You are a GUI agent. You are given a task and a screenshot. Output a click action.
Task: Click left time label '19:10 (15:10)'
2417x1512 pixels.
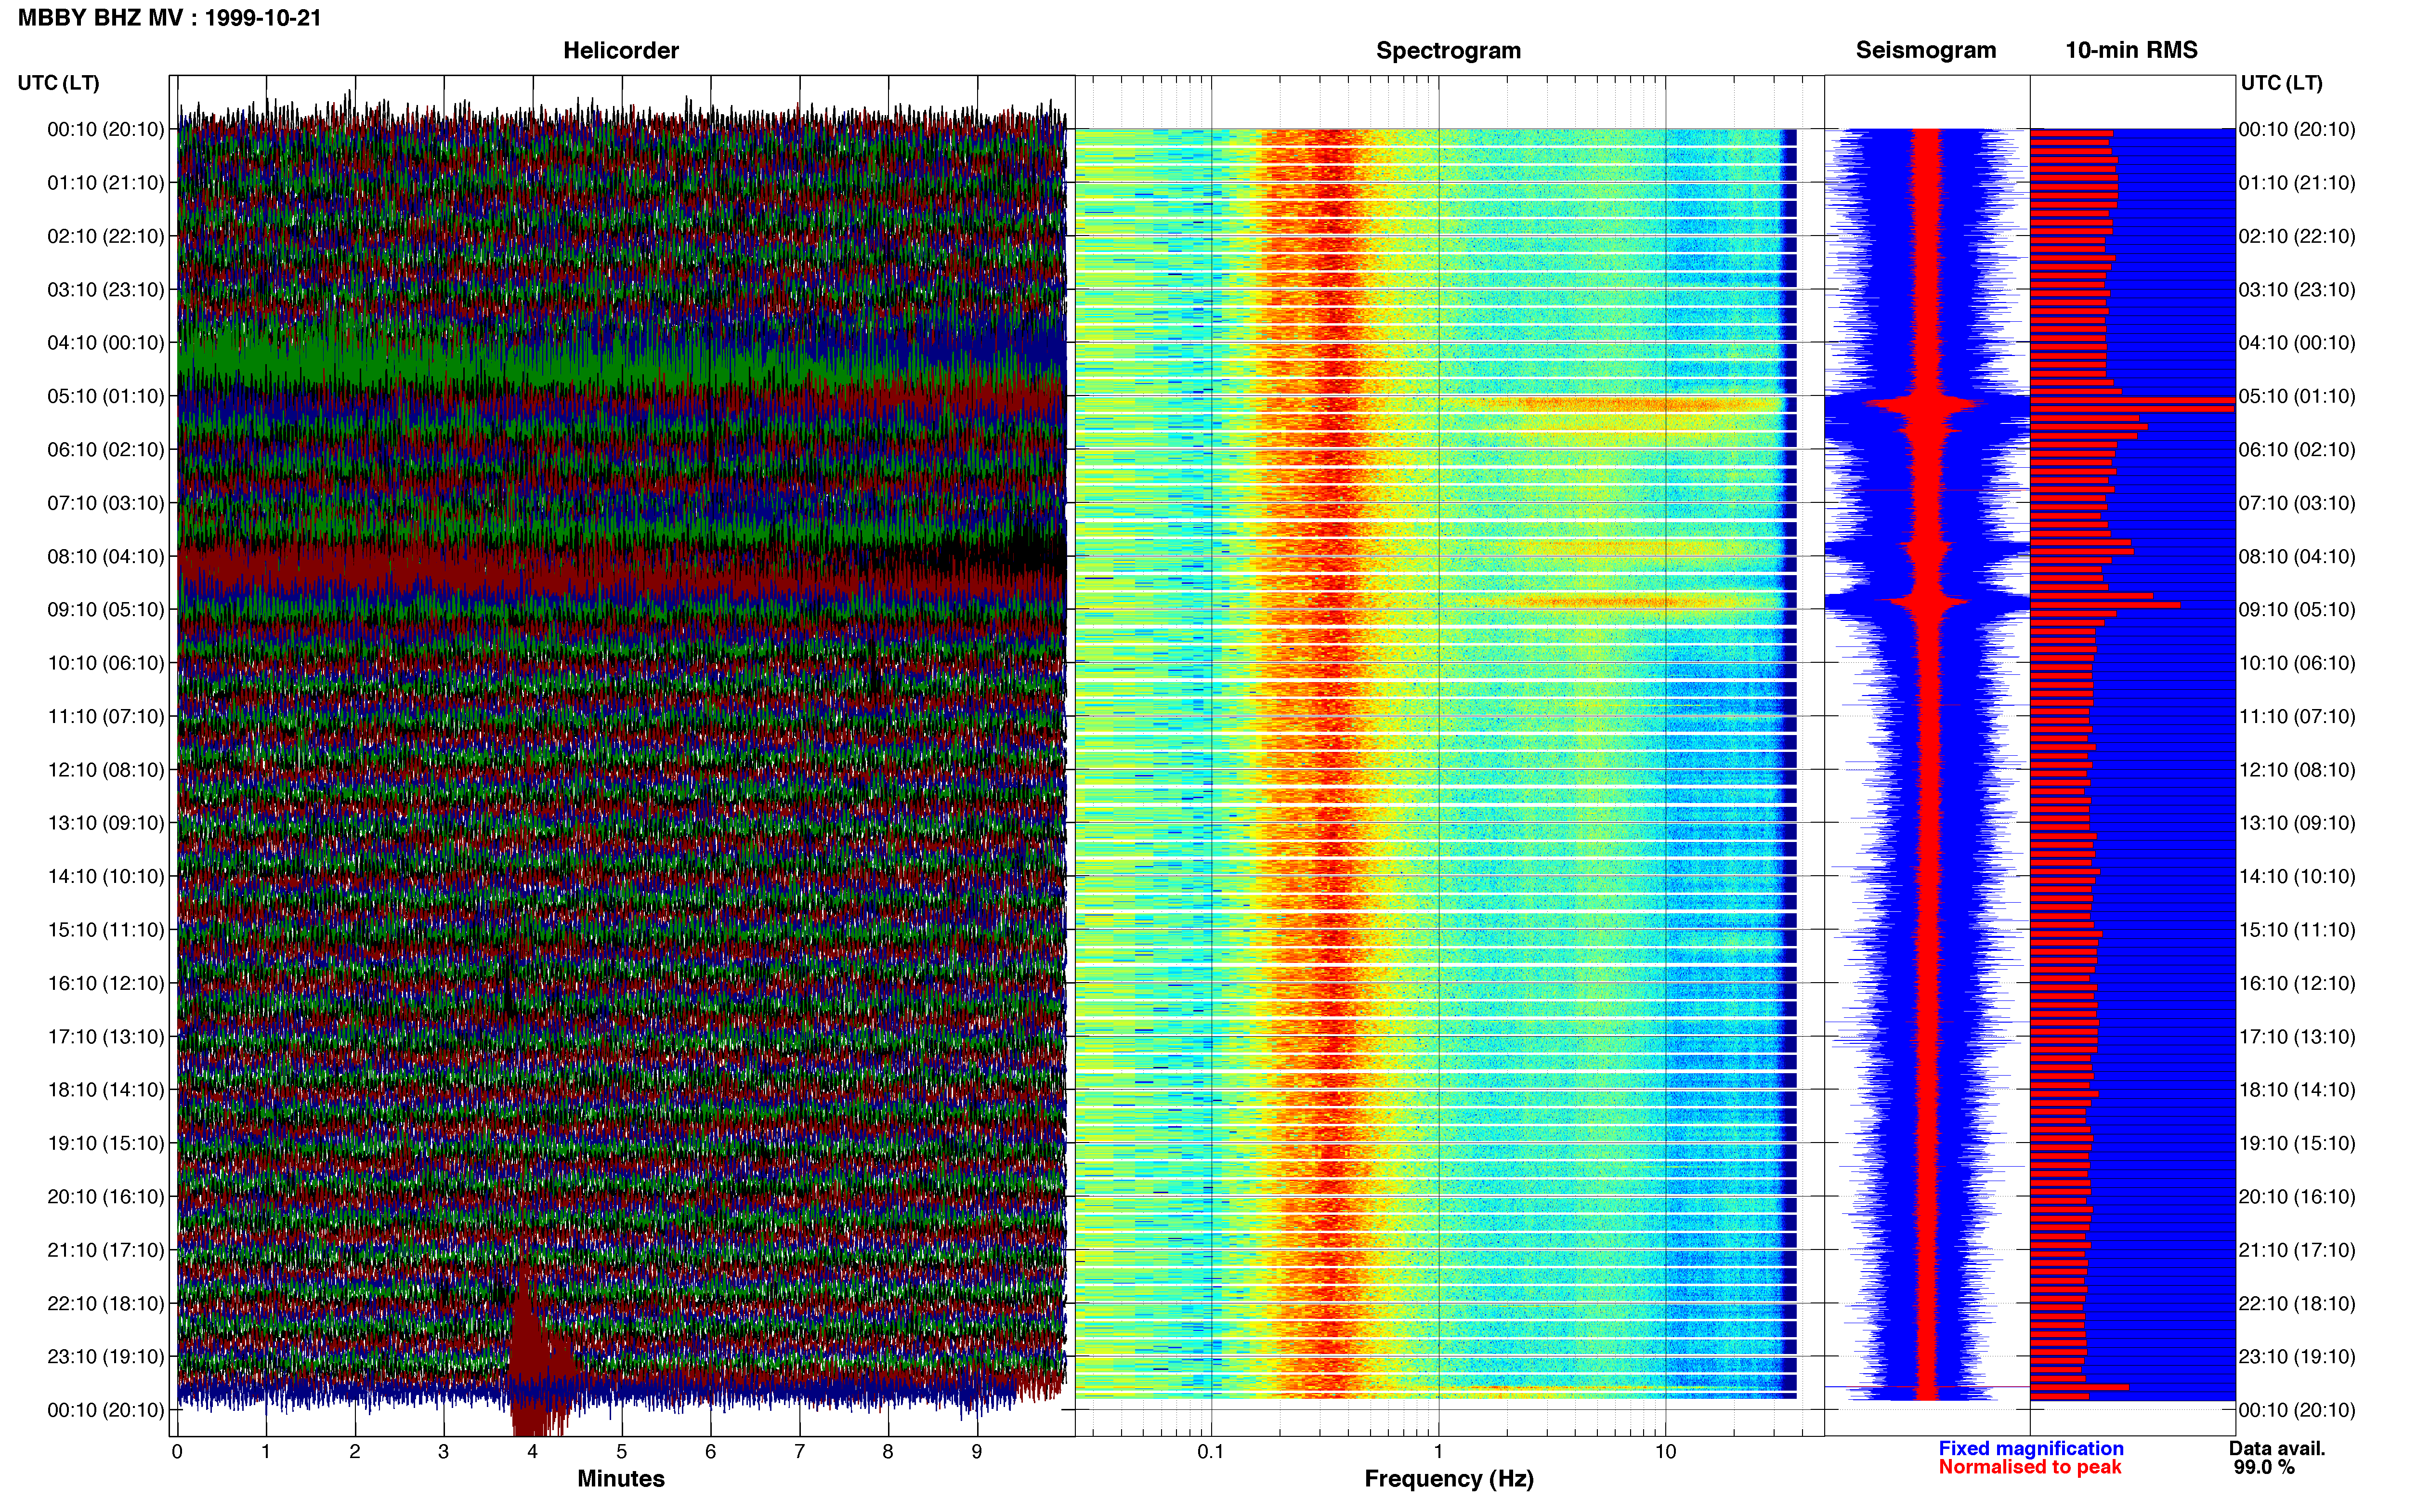(x=106, y=1144)
